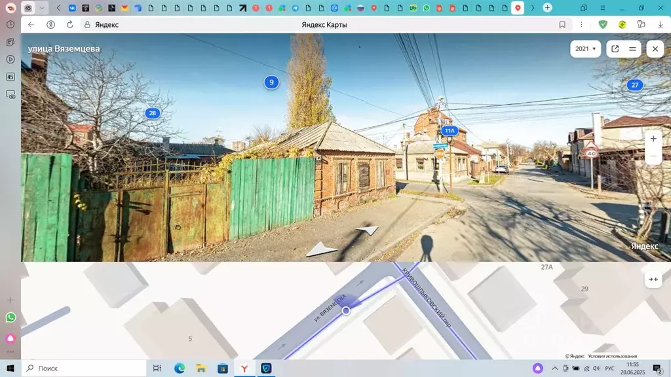Open the page options three-dot menu
The width and height of the screenshot is (671, 377).
pos(581,25)
